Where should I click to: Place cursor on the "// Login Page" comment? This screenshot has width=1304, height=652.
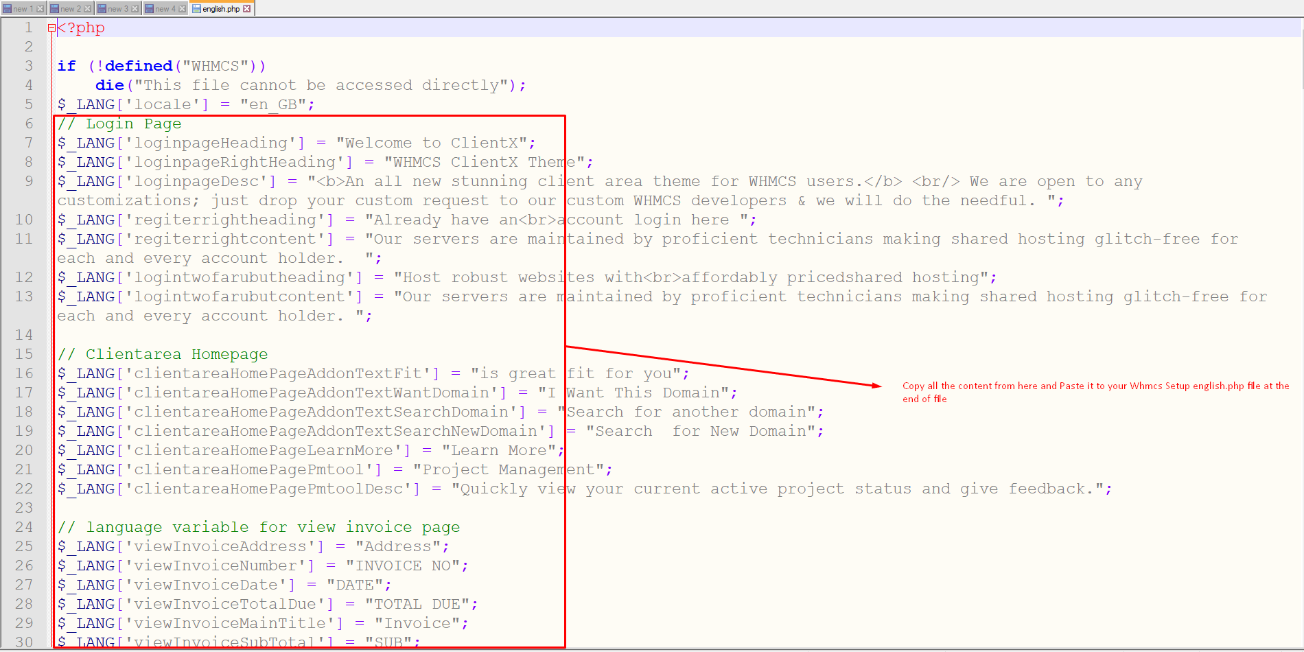click(119, 124)
